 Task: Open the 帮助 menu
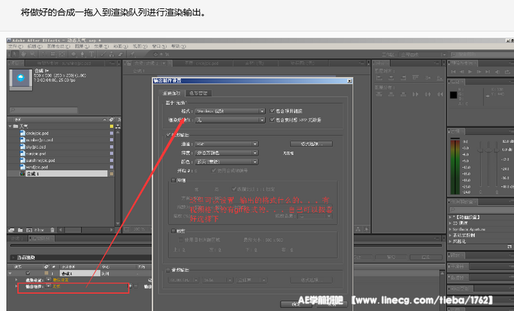point(178,46)
